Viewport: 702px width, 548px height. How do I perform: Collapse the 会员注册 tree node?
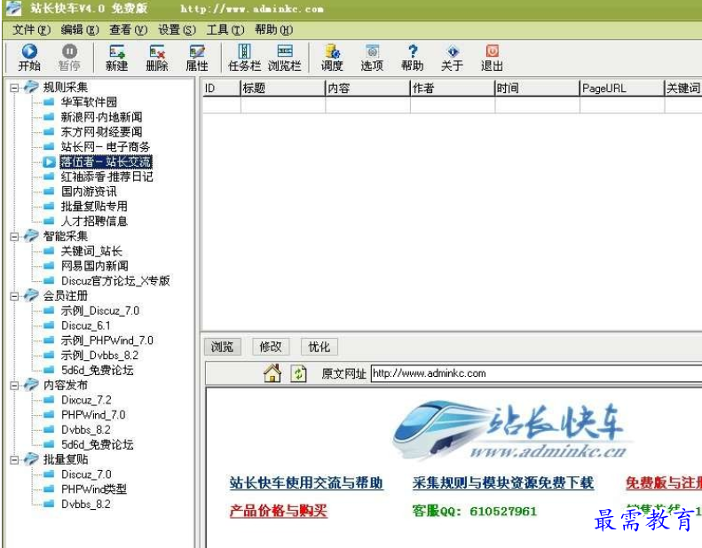coord(14,296)
